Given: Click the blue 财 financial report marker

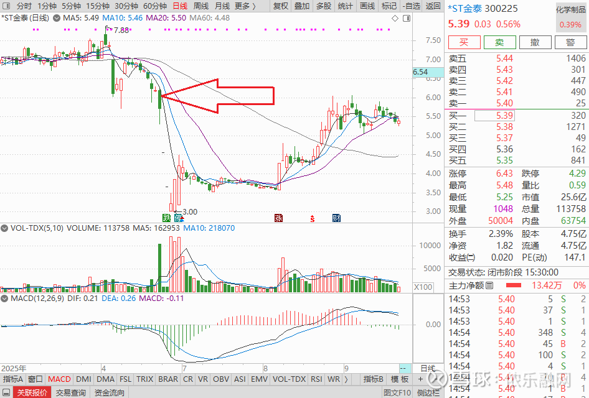Looking at the screenshot, I should click(336, 218).
